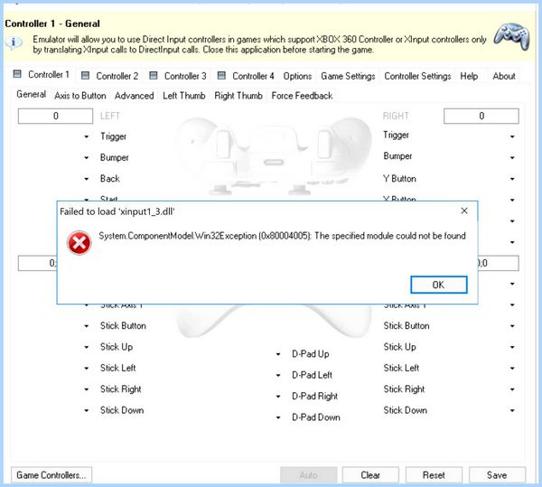Image resolution: width=542 pixels, height=487 pixels.
Task: Expand the LEFT Trigger dropdown arrow
Action: tap(87, 136)
